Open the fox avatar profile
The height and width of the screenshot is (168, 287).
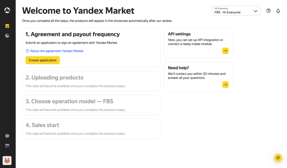7,161
